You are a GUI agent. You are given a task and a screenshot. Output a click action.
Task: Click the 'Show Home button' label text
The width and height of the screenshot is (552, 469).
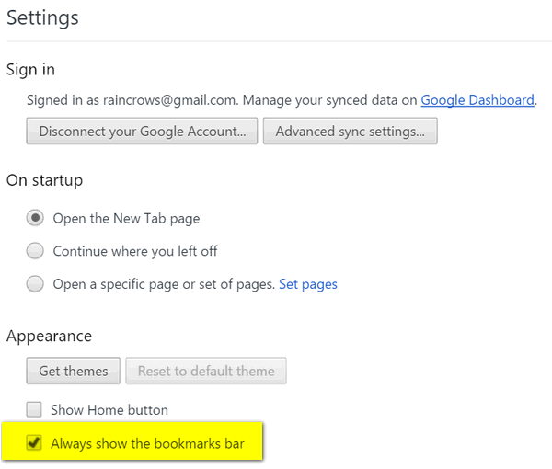tap(109, 410)
